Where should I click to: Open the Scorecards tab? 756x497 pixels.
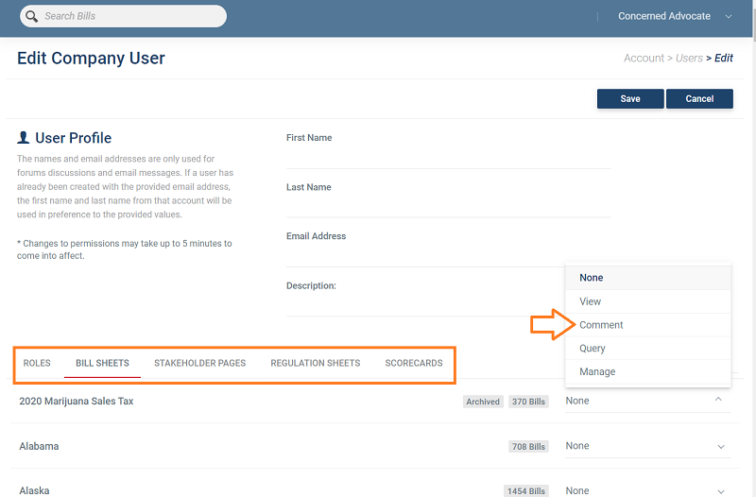click(x=413, y=363)
